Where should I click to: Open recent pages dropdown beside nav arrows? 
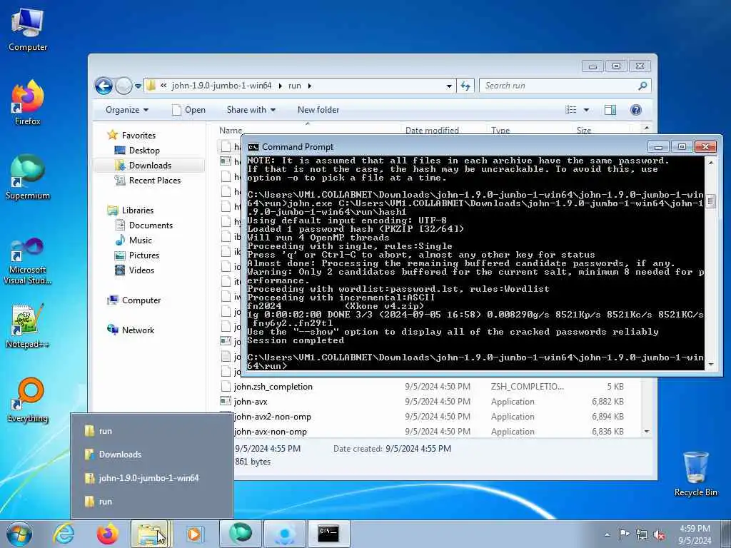click(x=138, y=86)
